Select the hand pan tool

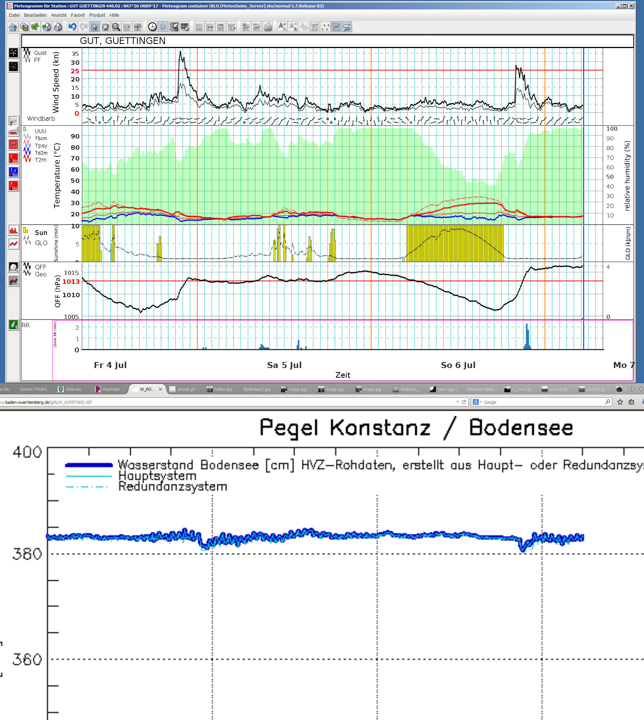point(105,27)
